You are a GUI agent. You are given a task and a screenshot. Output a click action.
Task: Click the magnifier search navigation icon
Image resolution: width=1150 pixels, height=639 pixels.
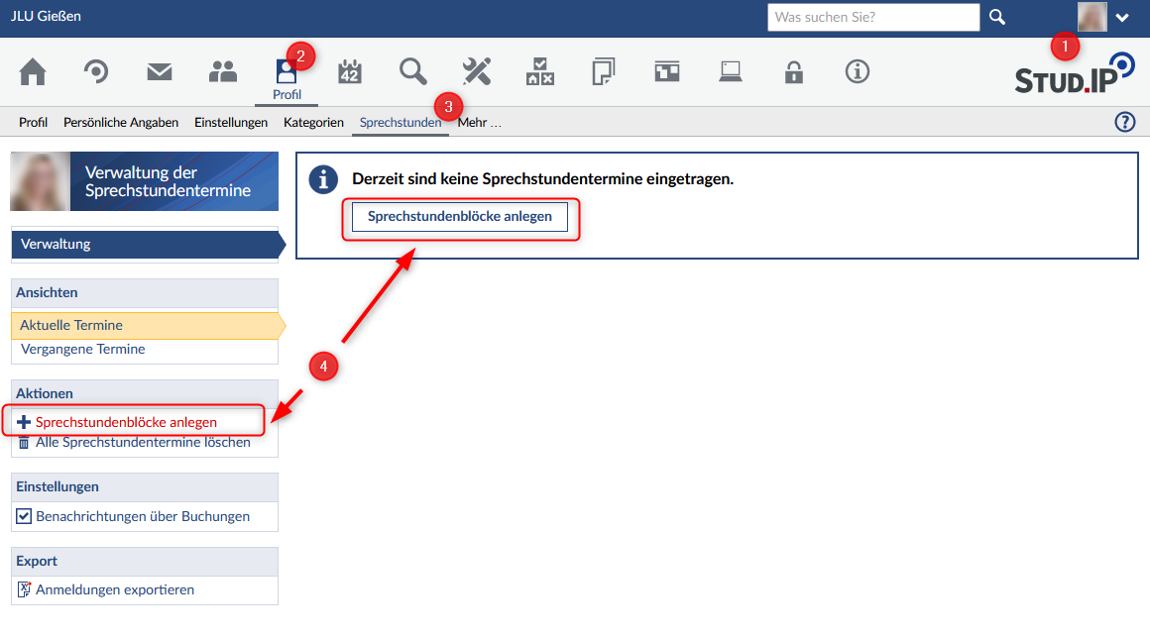coord(413,71)
